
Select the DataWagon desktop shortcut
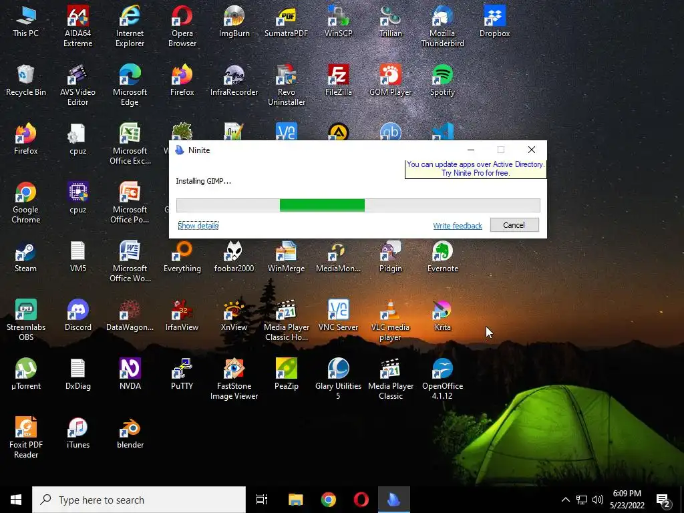coord(130,315)
